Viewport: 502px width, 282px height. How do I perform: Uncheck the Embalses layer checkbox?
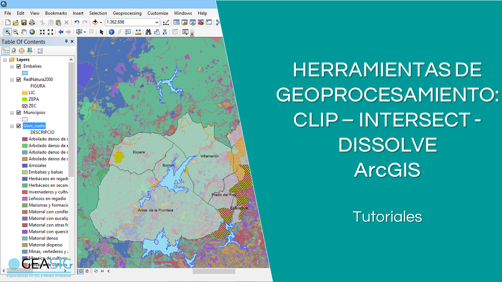[18, 66]
